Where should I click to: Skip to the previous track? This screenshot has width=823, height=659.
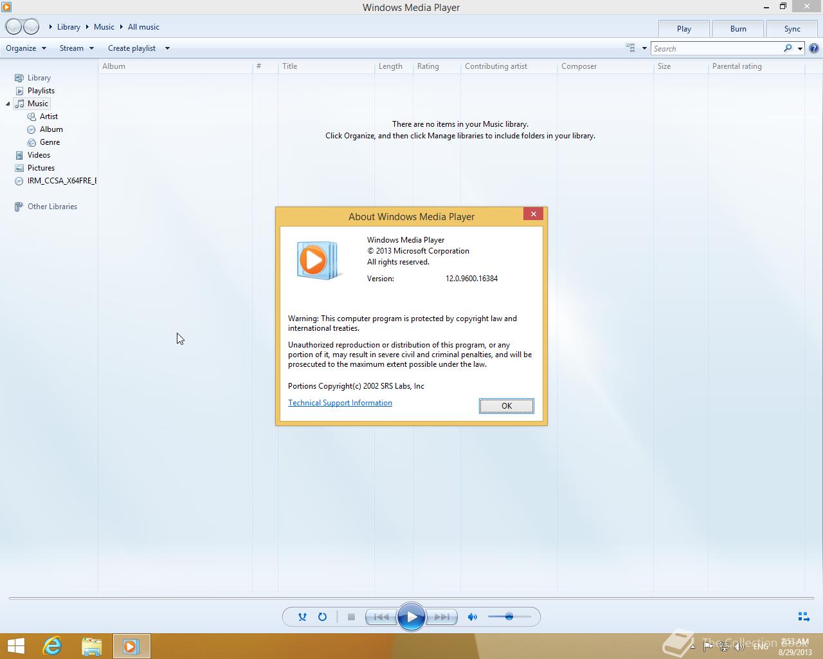point(381,617)
